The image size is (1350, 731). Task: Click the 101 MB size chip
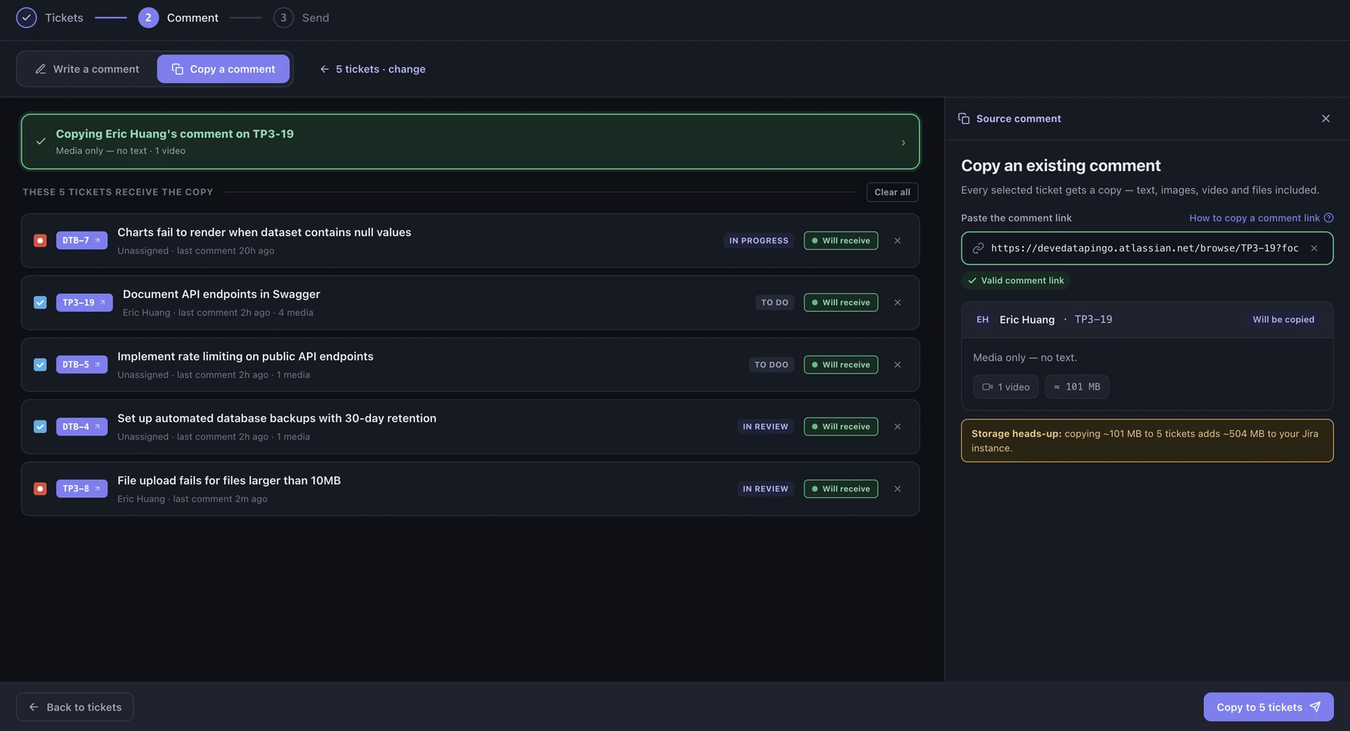[1077, 386]
